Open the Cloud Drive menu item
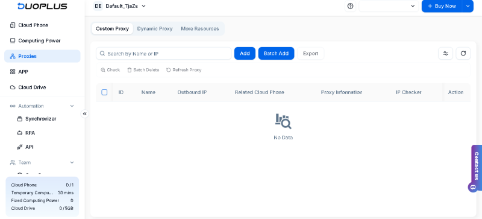The image size is (482, 219). point(42,87)
